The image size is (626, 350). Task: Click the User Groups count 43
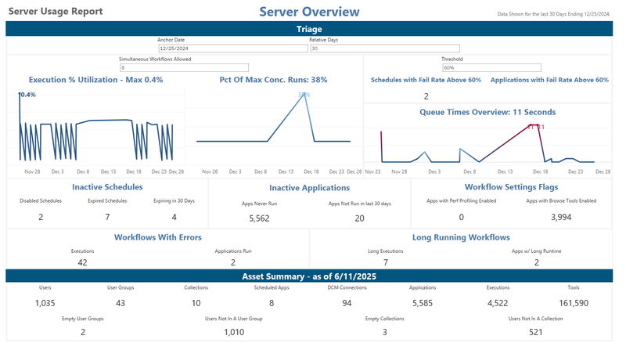(121, 303)
